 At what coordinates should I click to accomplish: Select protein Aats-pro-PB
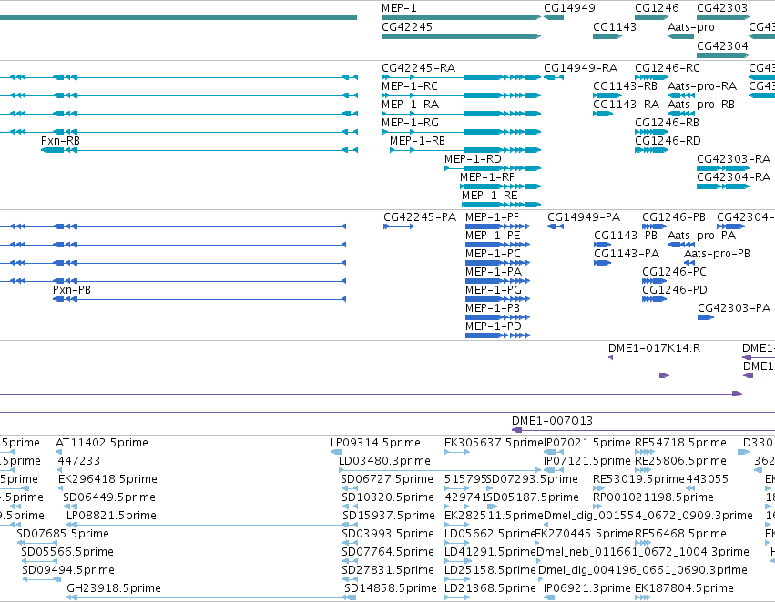coord(689,263)
